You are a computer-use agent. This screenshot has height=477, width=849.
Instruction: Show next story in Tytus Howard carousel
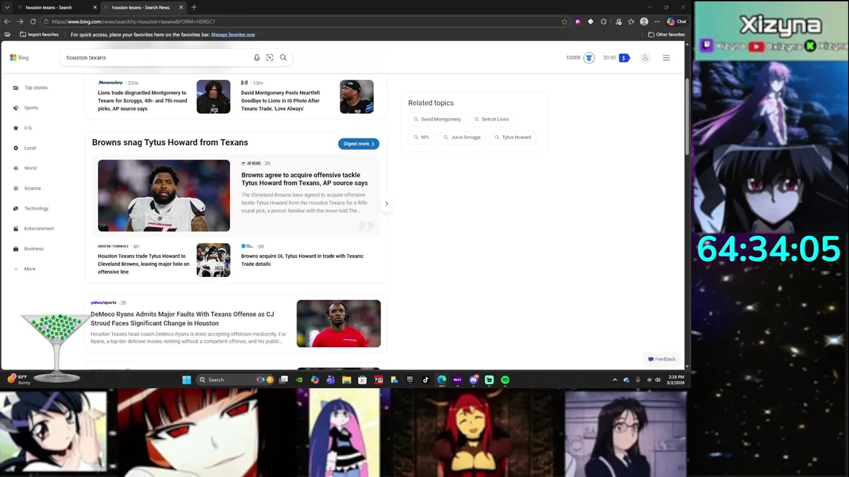(387, 203)
